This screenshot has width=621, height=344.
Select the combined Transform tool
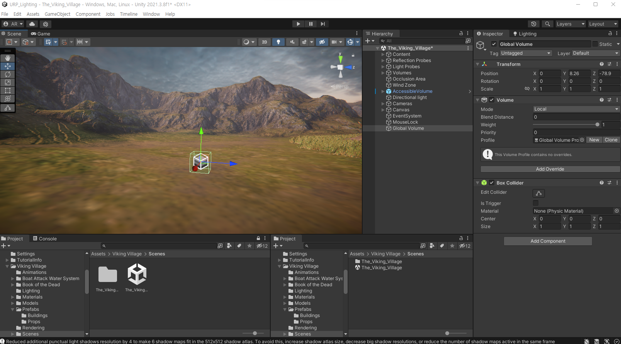pos(7,99)
